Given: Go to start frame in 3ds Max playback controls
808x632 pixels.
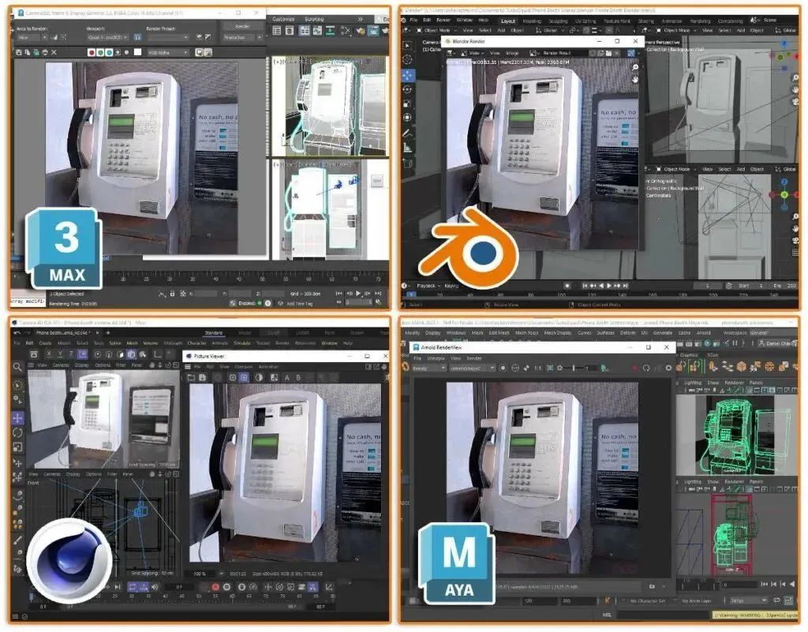Looking at the screenshot, I should [339, 294].
